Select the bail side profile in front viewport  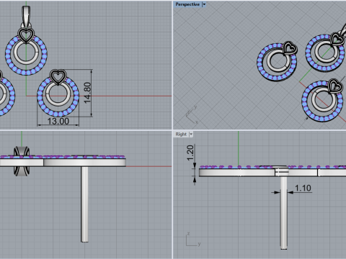tap(22, 161)
